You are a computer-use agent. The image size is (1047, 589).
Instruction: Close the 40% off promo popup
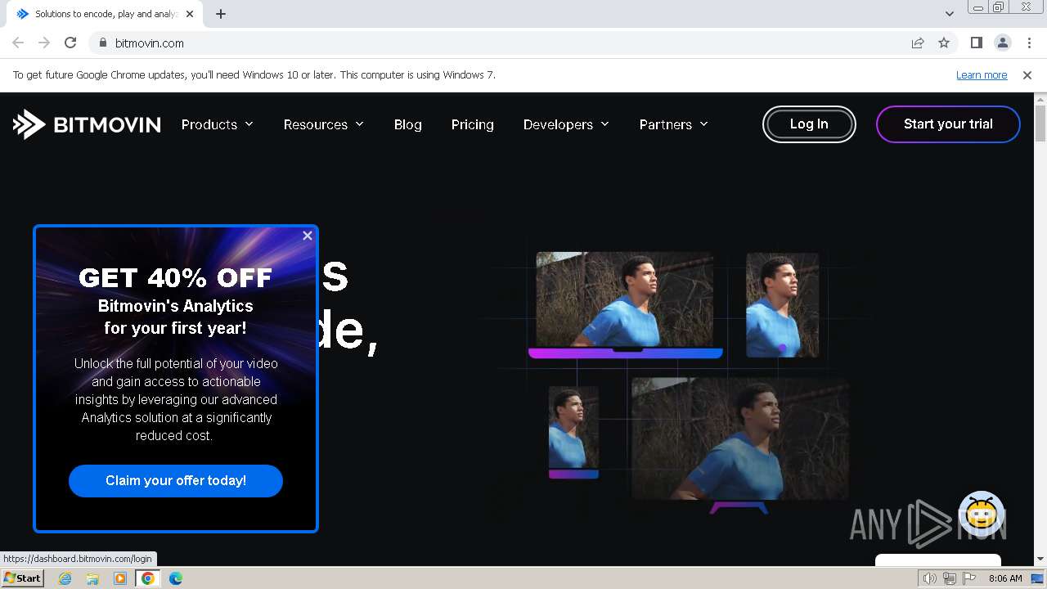(308, 236)
